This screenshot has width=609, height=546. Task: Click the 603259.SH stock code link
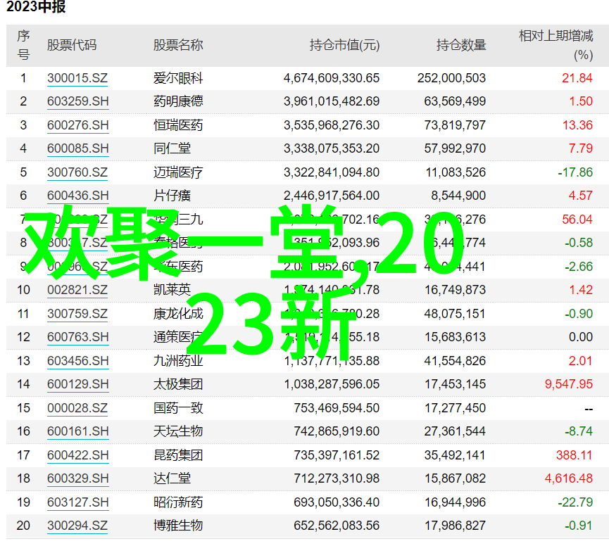pos(77,101)
